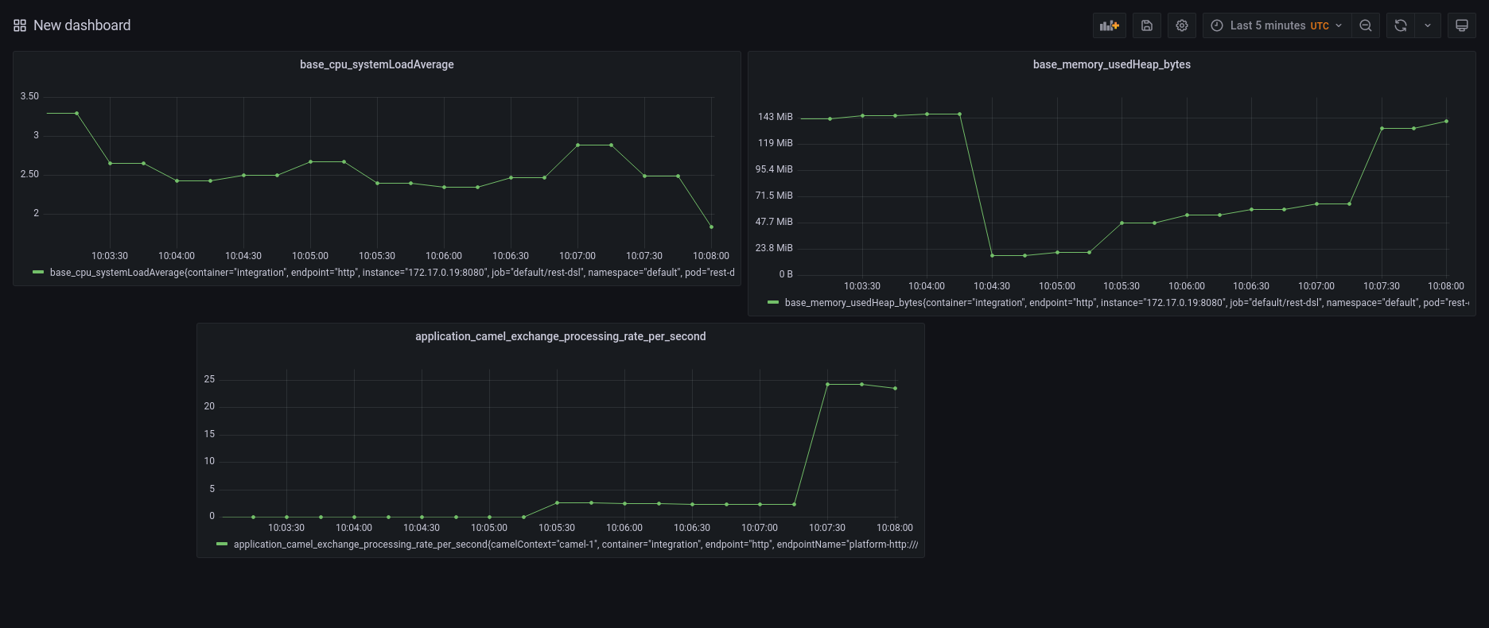
Task: Open the Last 5 minutes time picker
Action: (1277, 25)
